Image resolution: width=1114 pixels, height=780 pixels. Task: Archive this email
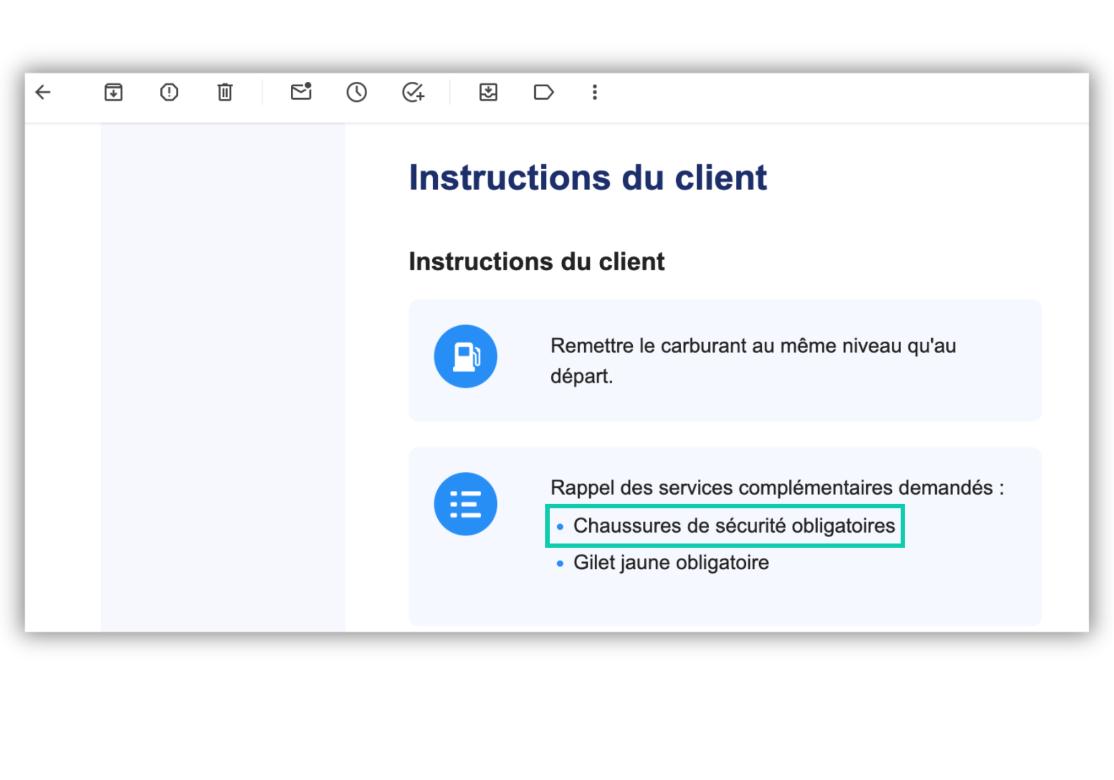pyautogui.click(x=114, y=92)
